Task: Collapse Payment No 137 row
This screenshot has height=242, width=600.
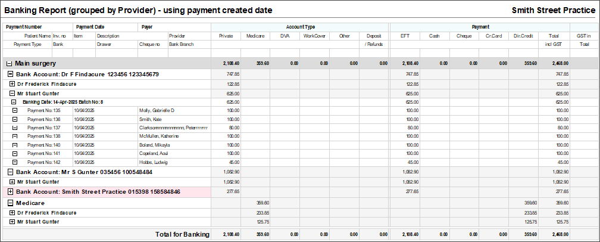Action: (15, 128)
